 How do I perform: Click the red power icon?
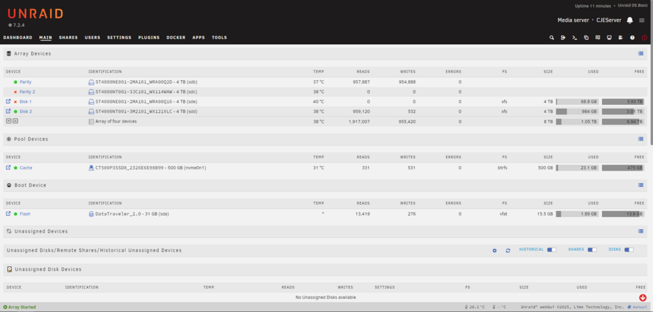(x=645, y=37)
